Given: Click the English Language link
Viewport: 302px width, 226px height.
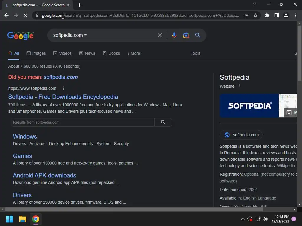Looking at the screenshot, I should [x=260, y=198].
